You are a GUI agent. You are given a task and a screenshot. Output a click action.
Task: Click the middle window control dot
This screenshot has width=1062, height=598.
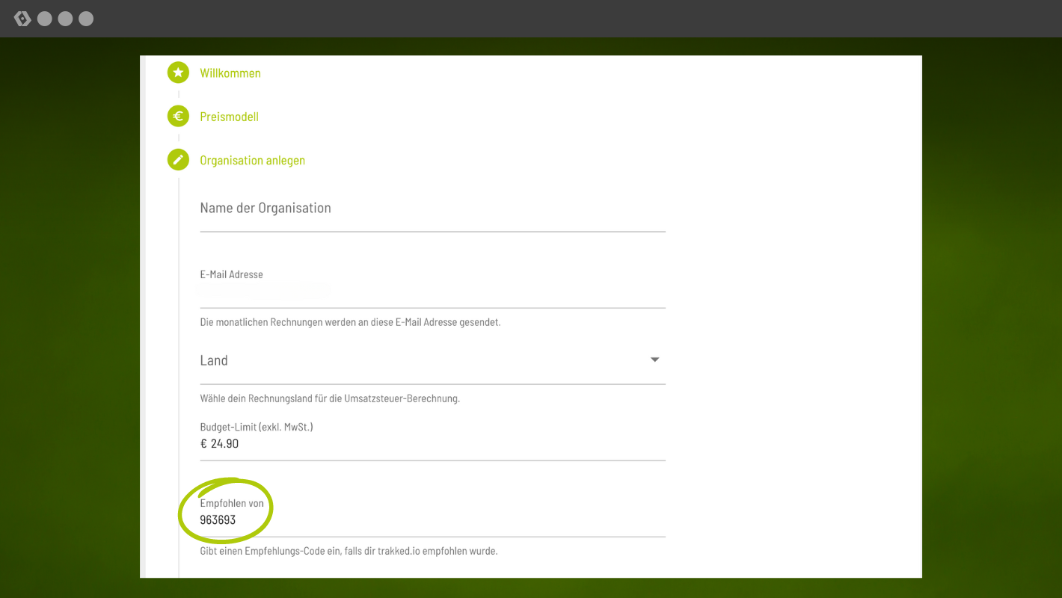click(x=65, y=19)
